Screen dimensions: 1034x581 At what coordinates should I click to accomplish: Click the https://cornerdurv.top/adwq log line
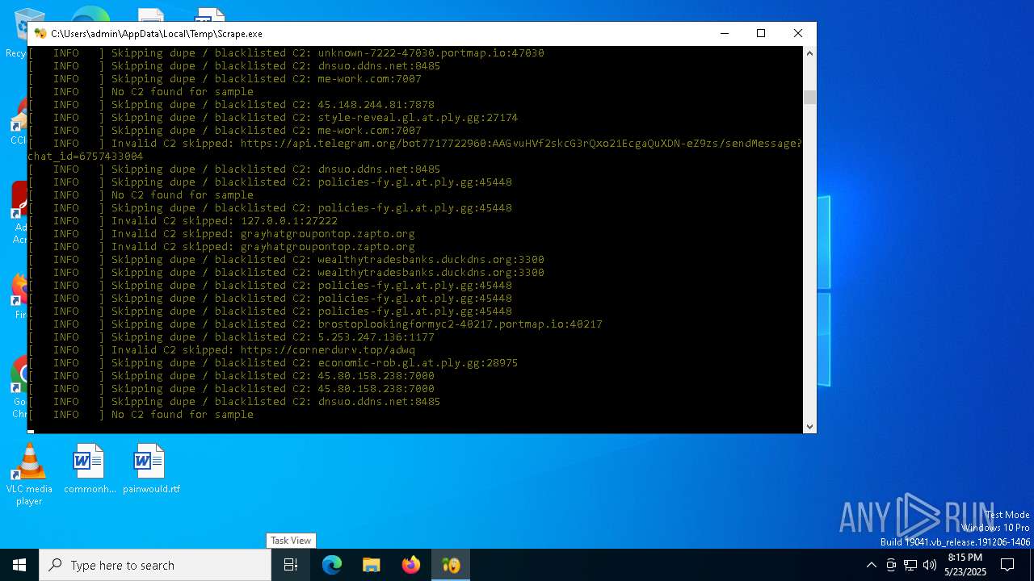(222, 349)
